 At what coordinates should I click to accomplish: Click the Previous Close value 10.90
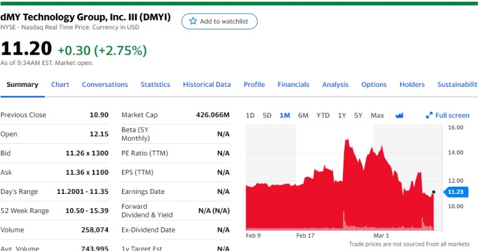click(x=99, y=115)
